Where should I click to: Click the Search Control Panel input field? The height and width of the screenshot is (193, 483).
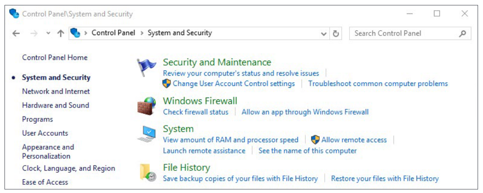pyautogui.click(x=402, y=33)
